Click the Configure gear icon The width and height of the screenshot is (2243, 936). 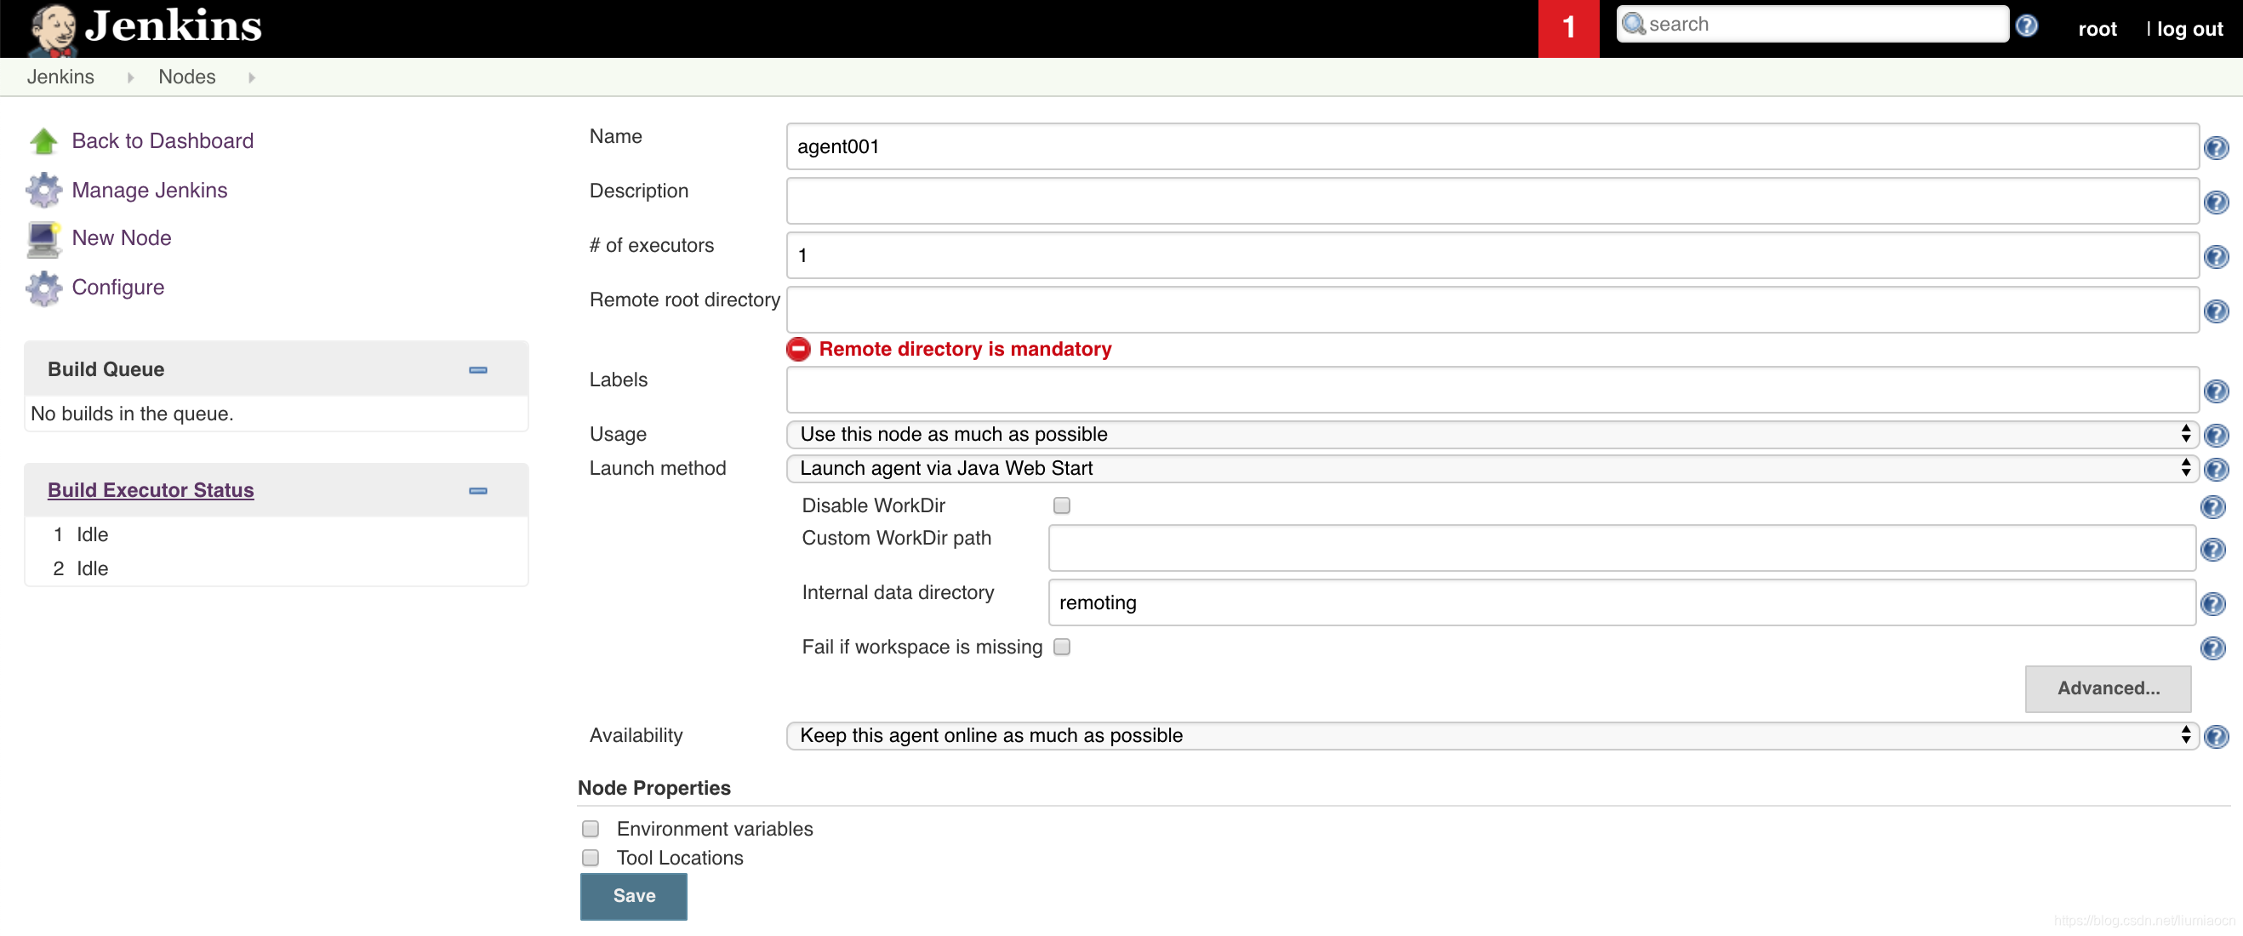click(x=42, y=285)
